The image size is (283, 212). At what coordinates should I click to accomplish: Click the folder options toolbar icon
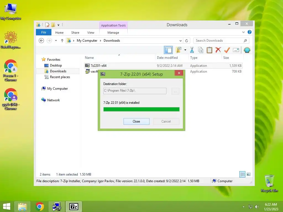pos(179,50)
